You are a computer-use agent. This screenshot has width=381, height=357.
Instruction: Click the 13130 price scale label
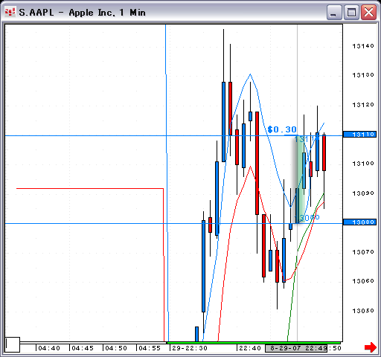click(x=363, y=75)
